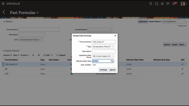Click the 5/1/21 date cell

129,74
